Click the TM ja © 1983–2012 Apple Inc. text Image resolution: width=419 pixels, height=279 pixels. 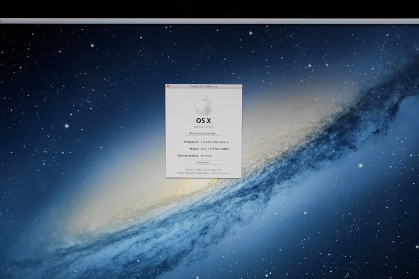pos(203,170)
